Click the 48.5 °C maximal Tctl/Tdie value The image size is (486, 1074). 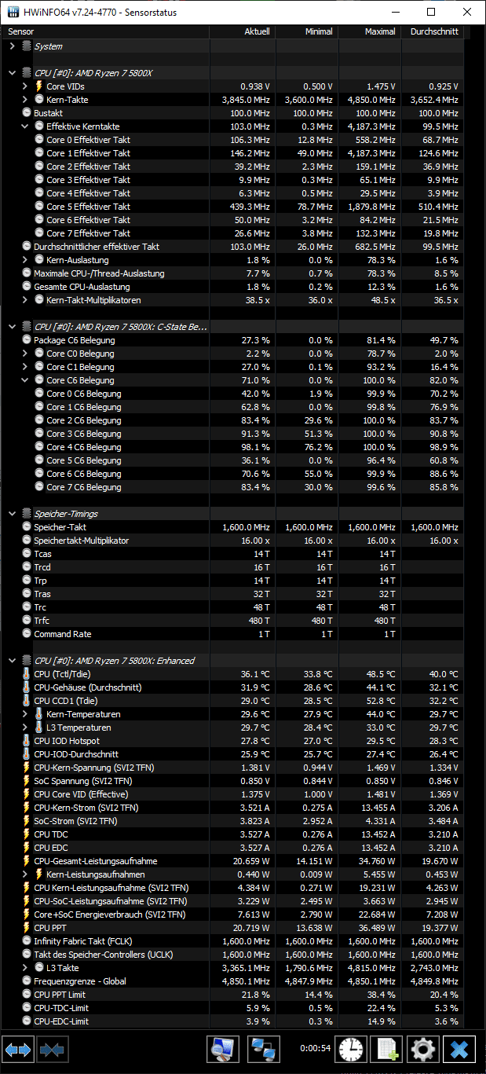click(380, 674)
